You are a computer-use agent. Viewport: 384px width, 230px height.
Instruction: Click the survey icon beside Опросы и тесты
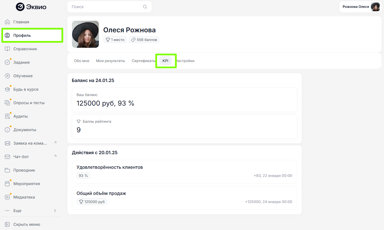(8, 103)
